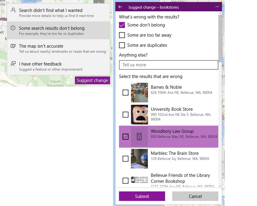Click the scroll down arrow of the results panel
This screenshot has height=206, width=257.
coord(220,186)
